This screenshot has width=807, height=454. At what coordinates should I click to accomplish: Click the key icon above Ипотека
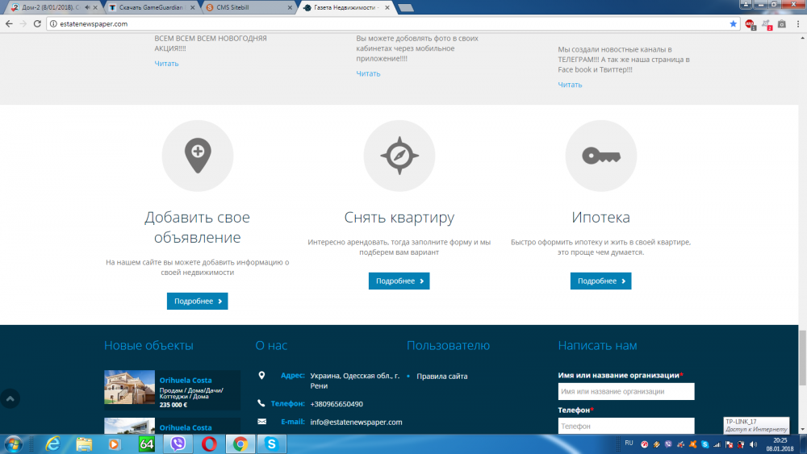600,156
